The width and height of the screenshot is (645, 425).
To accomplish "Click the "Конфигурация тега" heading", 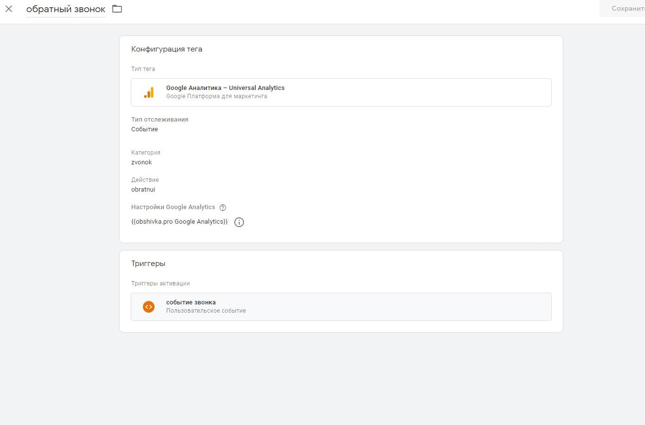I will click(x=167, y=49).
